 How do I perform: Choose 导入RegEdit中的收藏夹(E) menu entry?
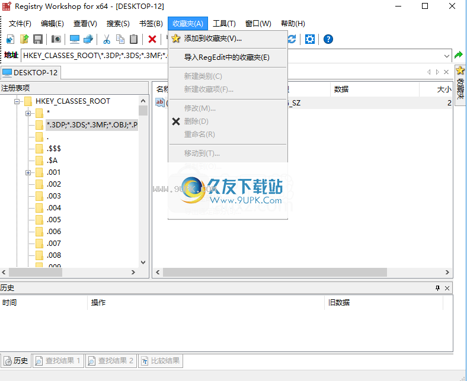(228, 57)
